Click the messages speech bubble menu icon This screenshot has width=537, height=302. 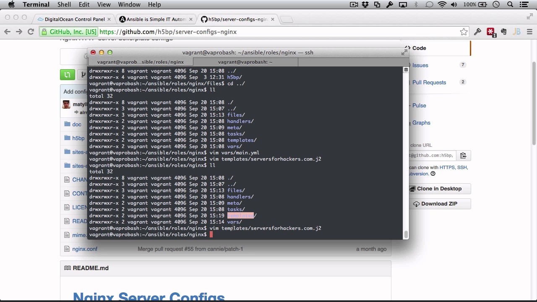(x=429, y=5)
